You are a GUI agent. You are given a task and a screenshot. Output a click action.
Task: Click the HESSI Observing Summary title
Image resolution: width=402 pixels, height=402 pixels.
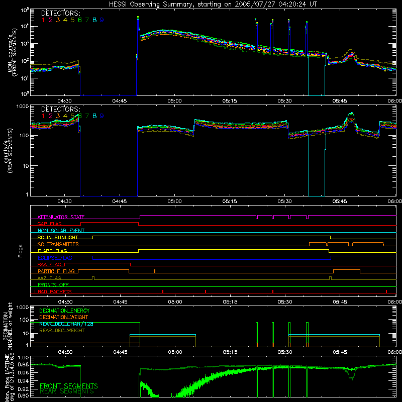tap(213, 5)
